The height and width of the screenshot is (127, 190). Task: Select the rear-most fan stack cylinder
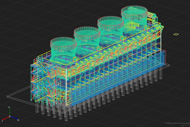coord(134,13)
